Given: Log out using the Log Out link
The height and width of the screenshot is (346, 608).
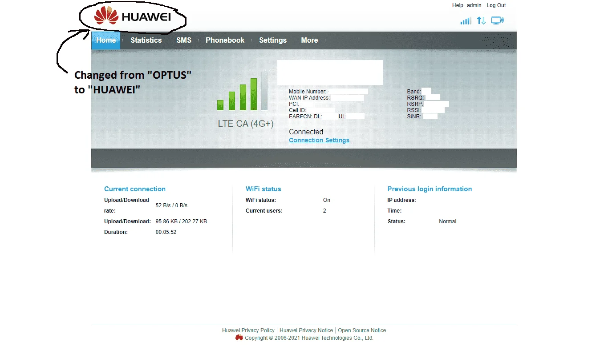Looking at the screenshot, I should (x=496, y=5).
